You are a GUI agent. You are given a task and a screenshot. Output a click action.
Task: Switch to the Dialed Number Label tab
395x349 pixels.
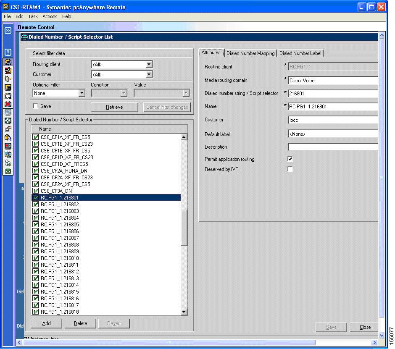coord(300,53)
